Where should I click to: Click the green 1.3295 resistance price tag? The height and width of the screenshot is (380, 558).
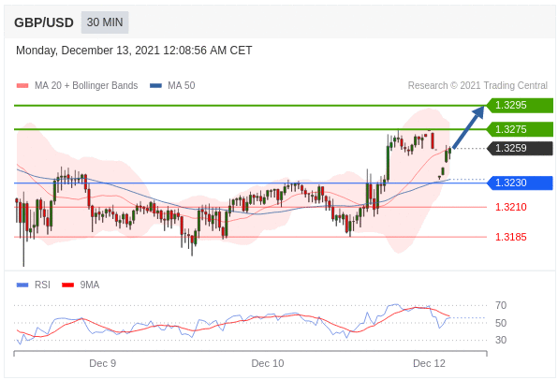[520, 106]
